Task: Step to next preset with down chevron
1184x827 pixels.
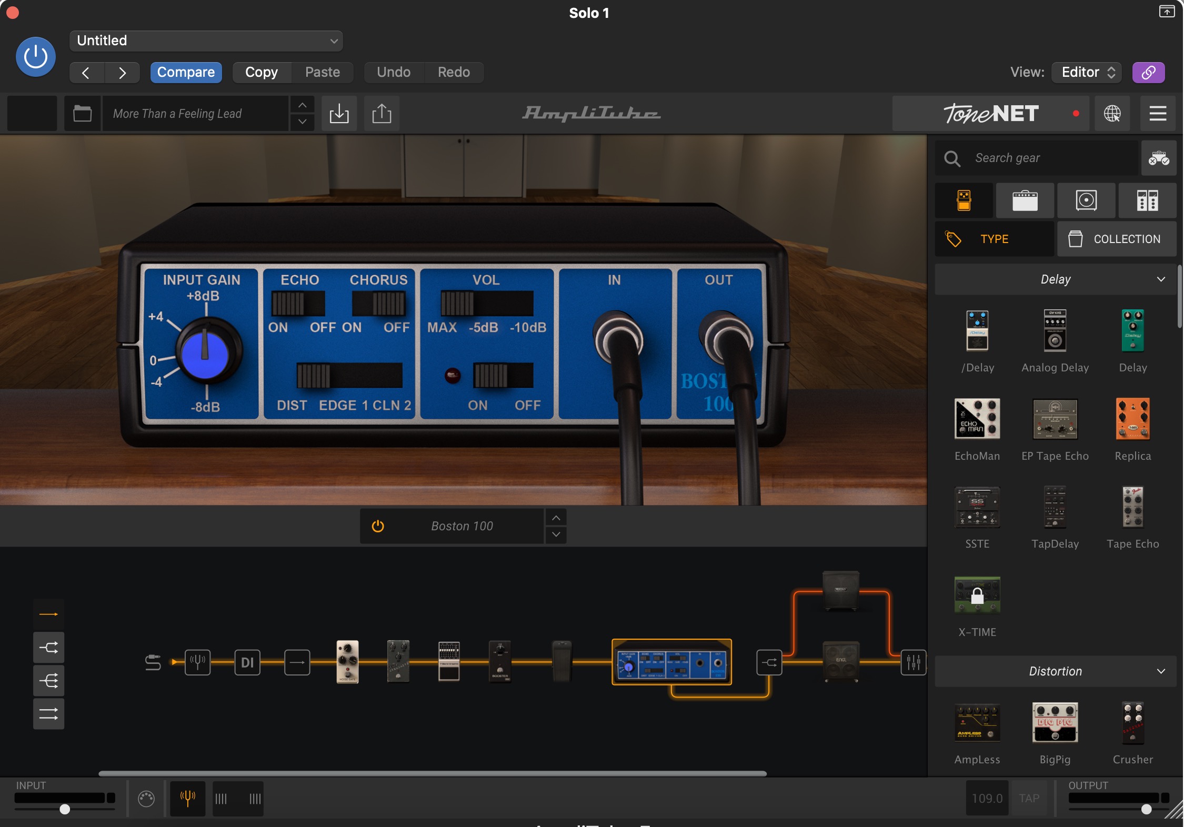Action: click(x=302, y=122)
